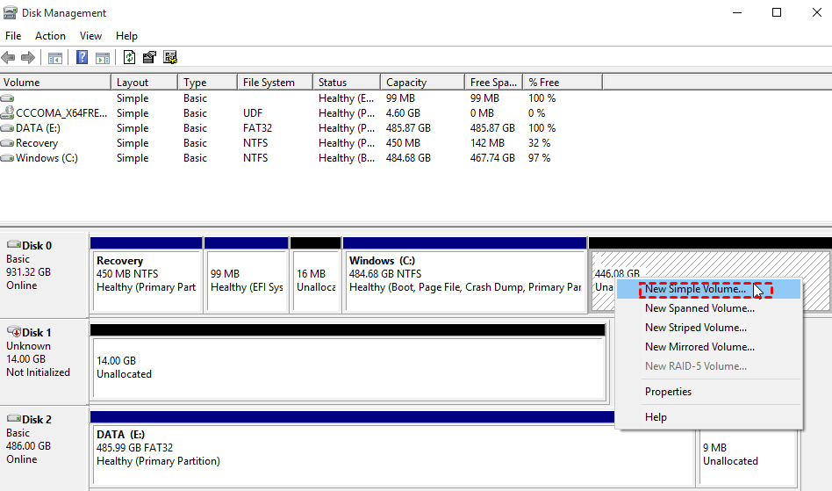Click the drive icon beside Windows (C:) in list
Screen dimensions: 832x491
pyautogui.click(x=7, y=157)
